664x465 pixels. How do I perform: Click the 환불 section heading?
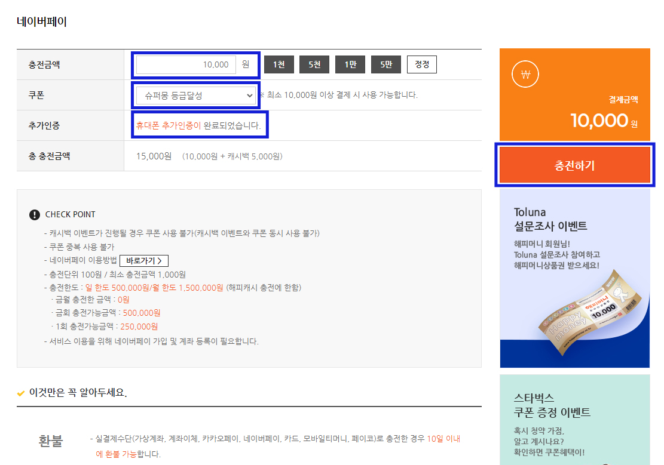(51, 441)
